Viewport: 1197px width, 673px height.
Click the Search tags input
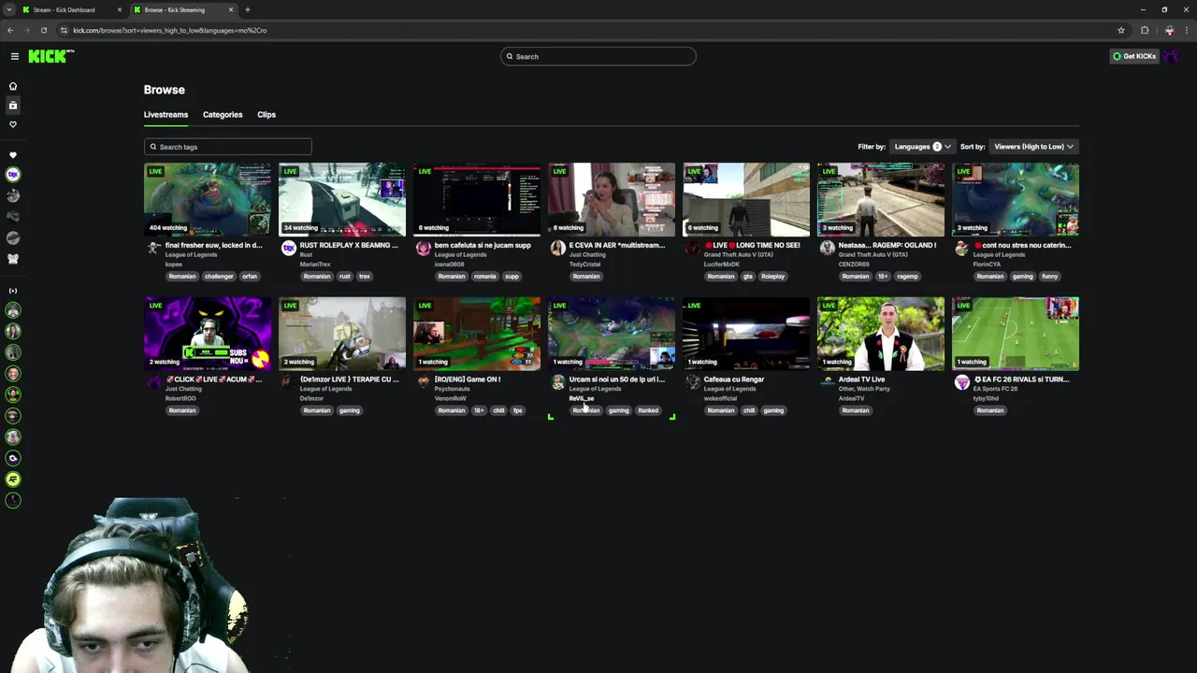click(x=228, y=147)
